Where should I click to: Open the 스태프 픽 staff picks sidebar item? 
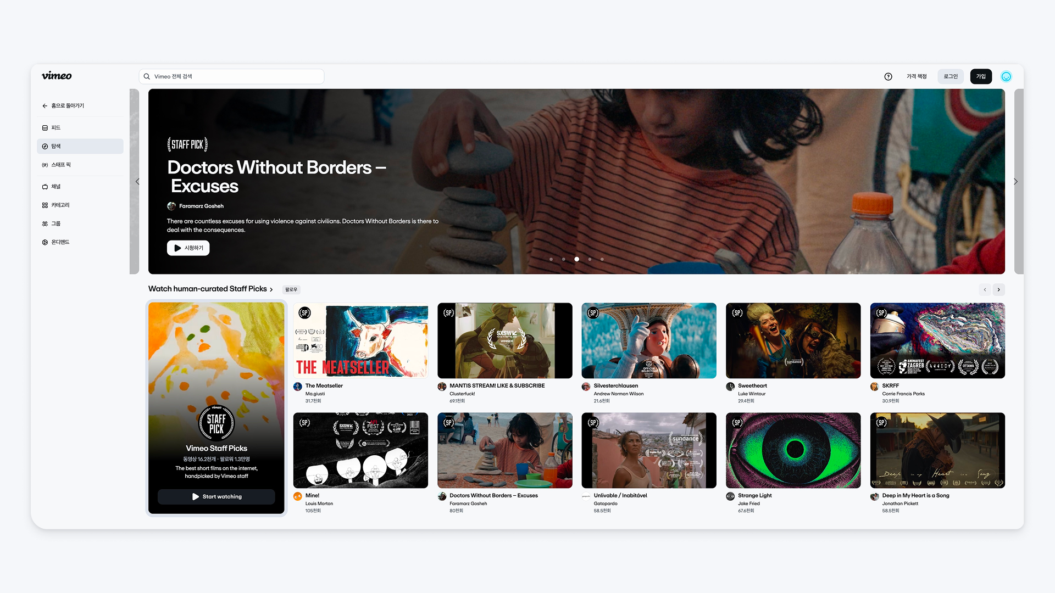(x=60, y=165)
